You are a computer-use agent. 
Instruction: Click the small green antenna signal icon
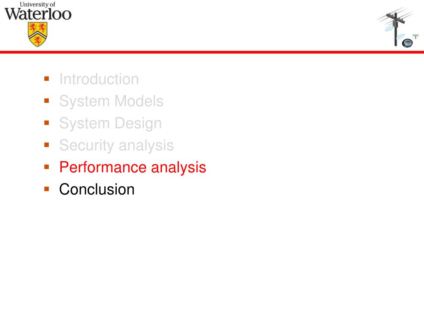click(416, 36)
